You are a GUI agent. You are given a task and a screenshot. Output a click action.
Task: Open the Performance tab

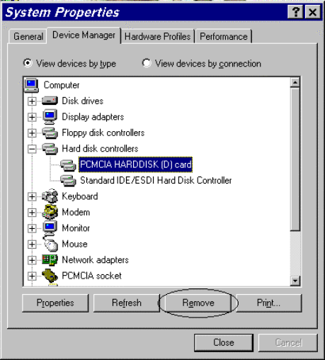[224, 36]
